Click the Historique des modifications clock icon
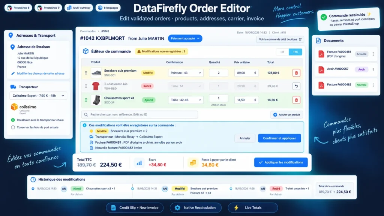The height and width of the screenshot is (216, 384). (x=33, y=180)
